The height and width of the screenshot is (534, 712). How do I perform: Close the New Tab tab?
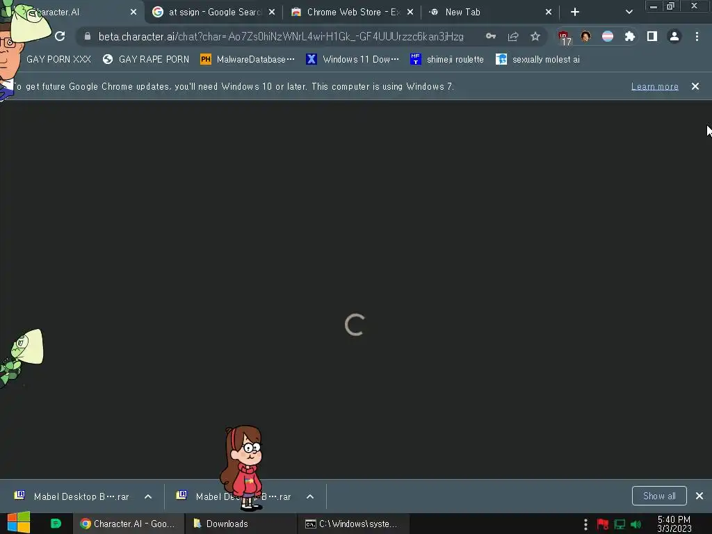pos(549,13)
